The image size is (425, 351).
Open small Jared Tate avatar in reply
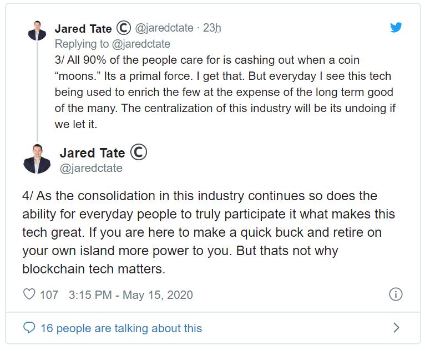coord(37,30)
